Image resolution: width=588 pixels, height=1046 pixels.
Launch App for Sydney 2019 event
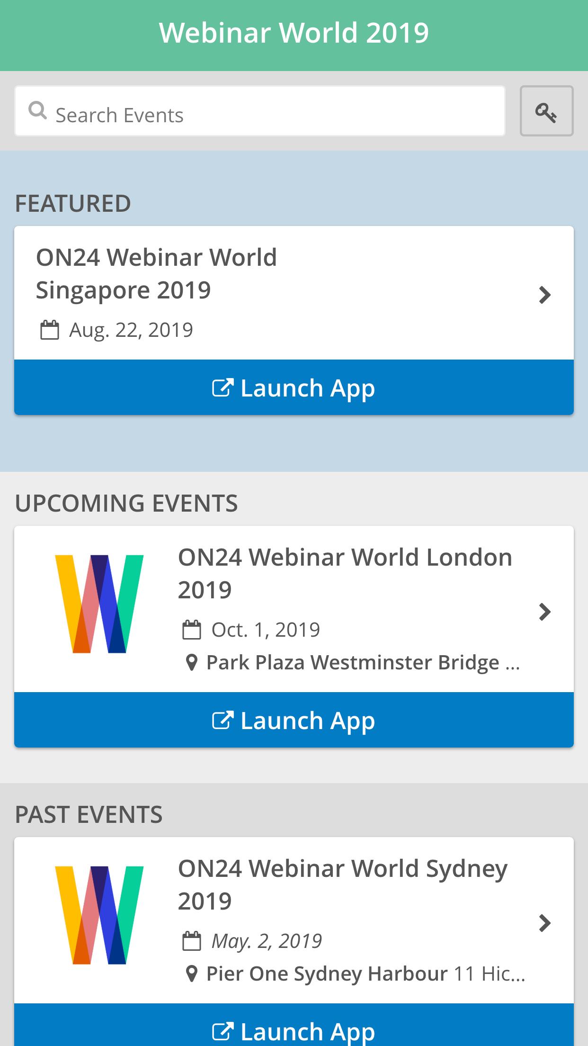pos(294,1024)
